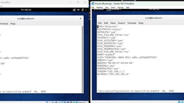Click the BOOTPROTO="static" line

coord(110,29)
